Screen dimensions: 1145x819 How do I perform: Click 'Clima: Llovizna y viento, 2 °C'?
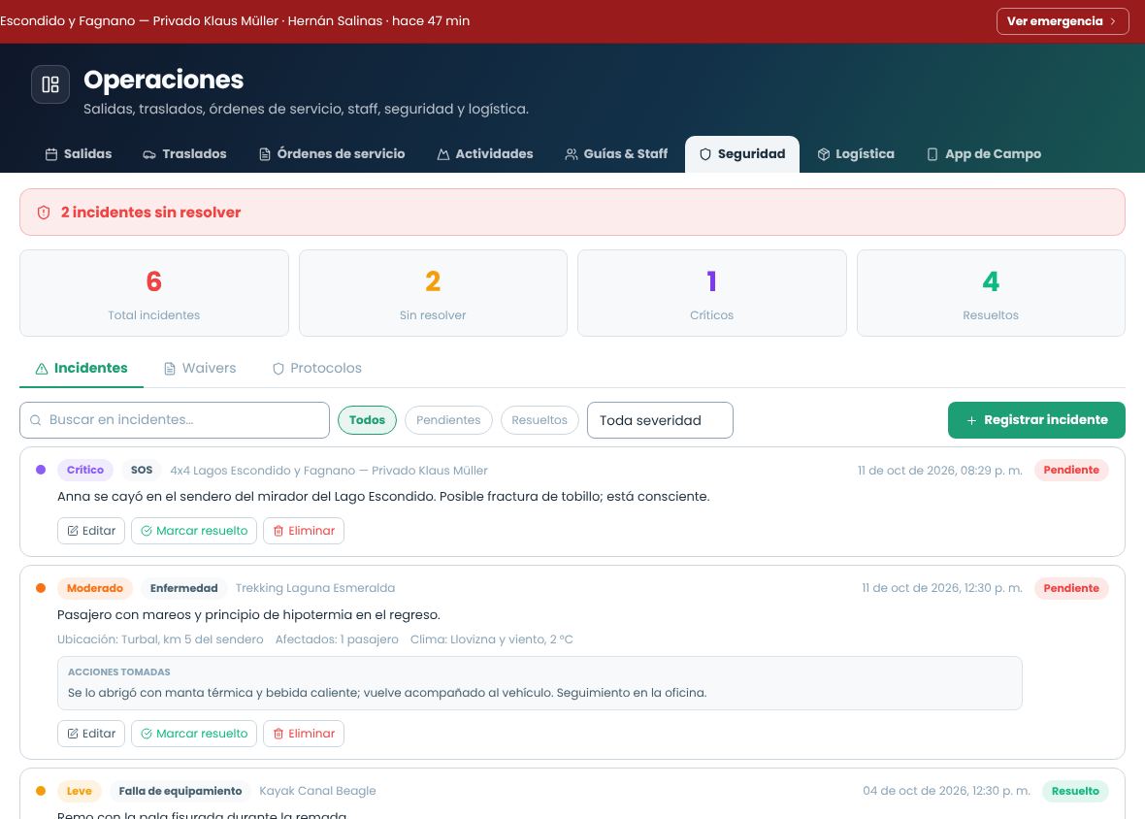491,639
